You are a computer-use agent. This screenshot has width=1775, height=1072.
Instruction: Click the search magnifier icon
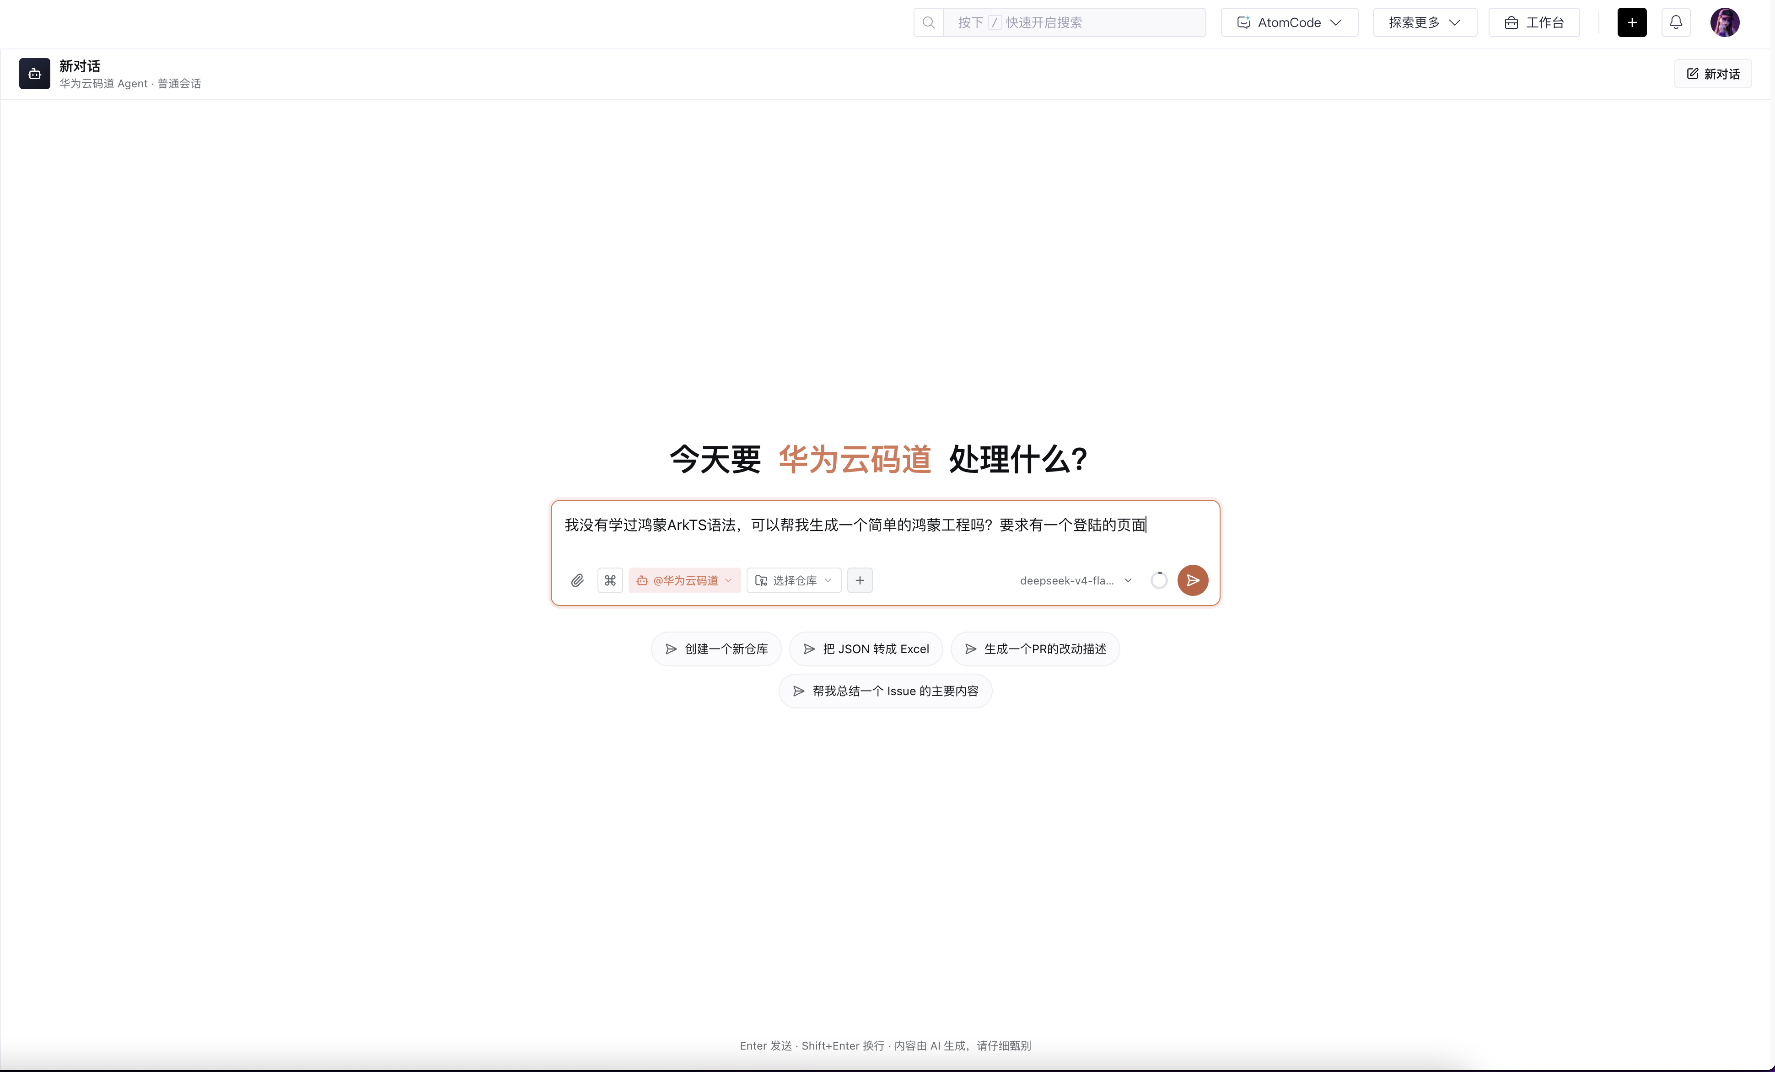pyautogui.click(x=929, y=22)
